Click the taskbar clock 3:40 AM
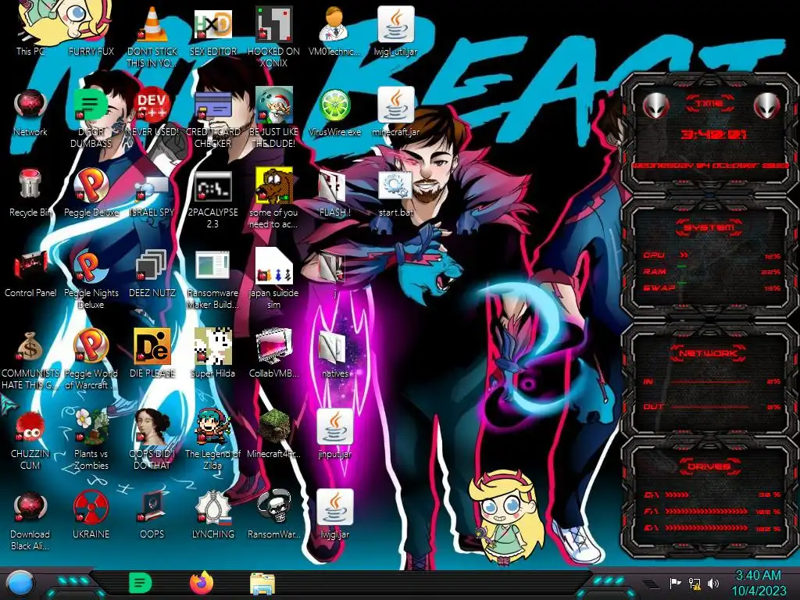This screenshot has height=600, width=800. [x=759, y=583]
